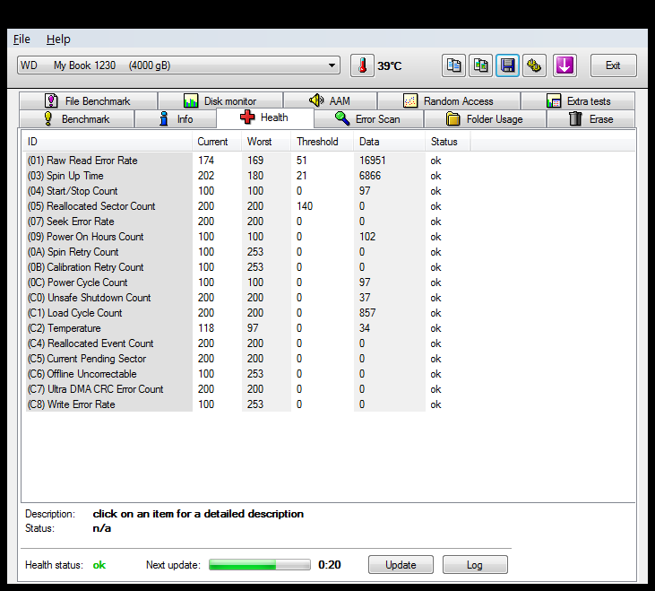Select the (C1) Load Cycle Count row
This screenshot has width=655, height=591.
(246, 313)
